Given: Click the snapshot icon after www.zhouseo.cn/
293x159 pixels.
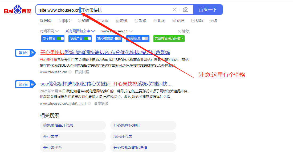Looking at the screenshot, I should click(x=70, y=72).
